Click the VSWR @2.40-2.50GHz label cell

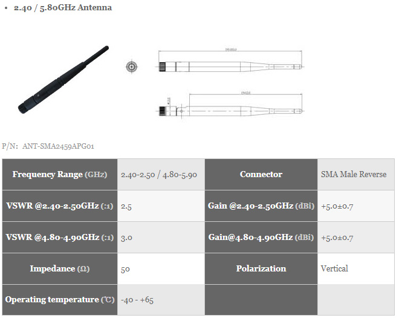(60, 206)
